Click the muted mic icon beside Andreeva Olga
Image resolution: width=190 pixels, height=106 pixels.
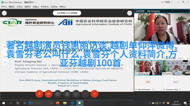[x=180, y=90]
